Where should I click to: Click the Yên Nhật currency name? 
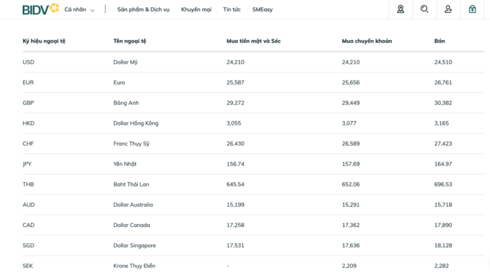(125, 164)
